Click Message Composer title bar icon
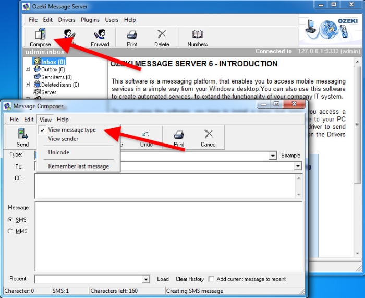365x298 pixels. [7, 106]
